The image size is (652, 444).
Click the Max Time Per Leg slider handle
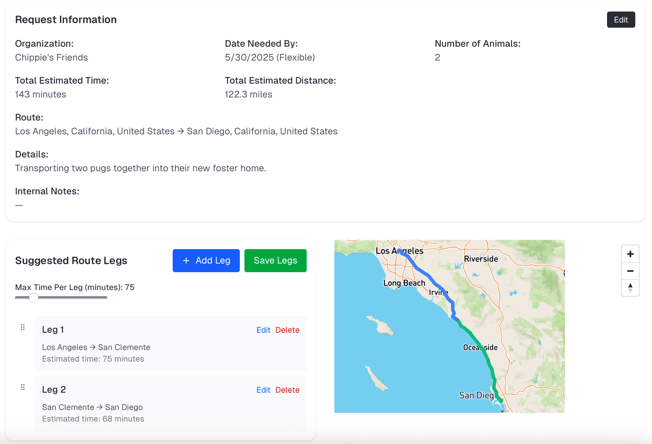click(34, 298)
